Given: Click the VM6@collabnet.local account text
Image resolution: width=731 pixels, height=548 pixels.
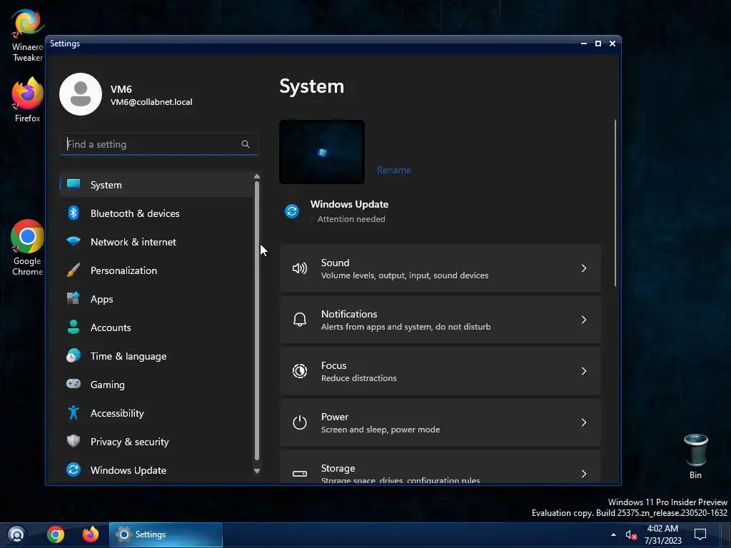Looking at the screenshot, I should click(x=151, y=102).
